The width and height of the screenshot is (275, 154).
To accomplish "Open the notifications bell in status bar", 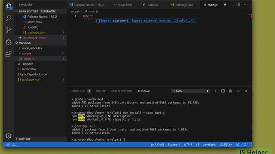I will [x=246, y=145].
